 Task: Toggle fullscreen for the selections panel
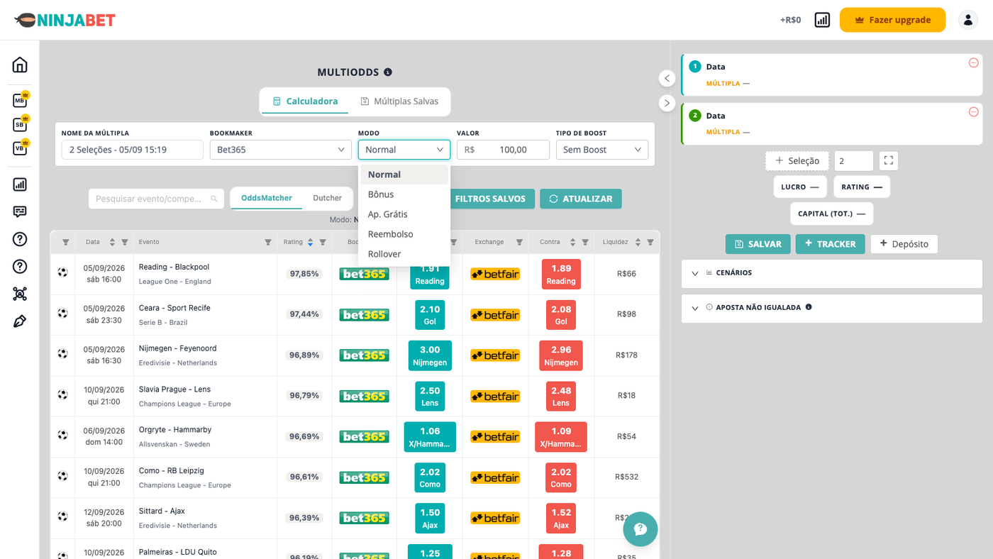pyautogui.click(x=888, y=161)
